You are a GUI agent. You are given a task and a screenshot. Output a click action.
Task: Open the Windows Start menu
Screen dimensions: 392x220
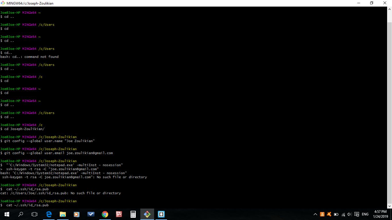click(7, 214)
